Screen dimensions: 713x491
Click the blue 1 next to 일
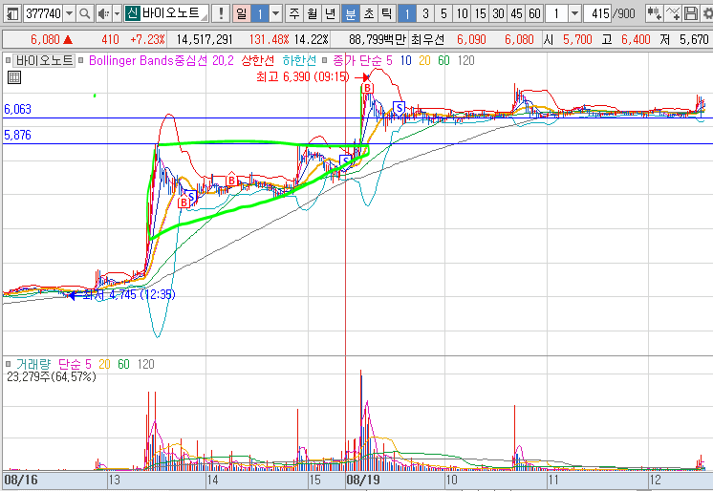260,13
